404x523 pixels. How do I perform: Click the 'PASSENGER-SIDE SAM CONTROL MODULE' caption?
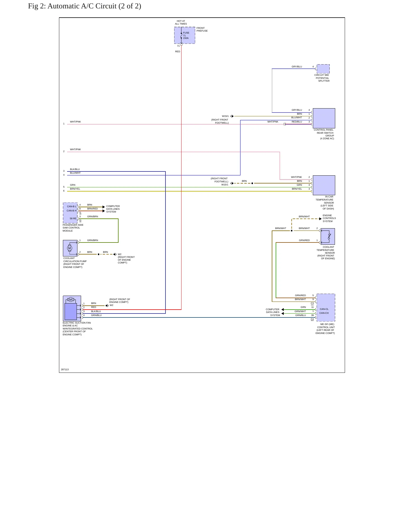[x=73, y=228]
